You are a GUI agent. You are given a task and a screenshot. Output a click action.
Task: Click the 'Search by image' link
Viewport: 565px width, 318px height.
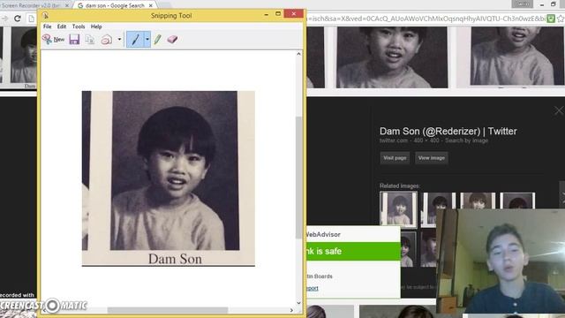click(x=466, y=140)
